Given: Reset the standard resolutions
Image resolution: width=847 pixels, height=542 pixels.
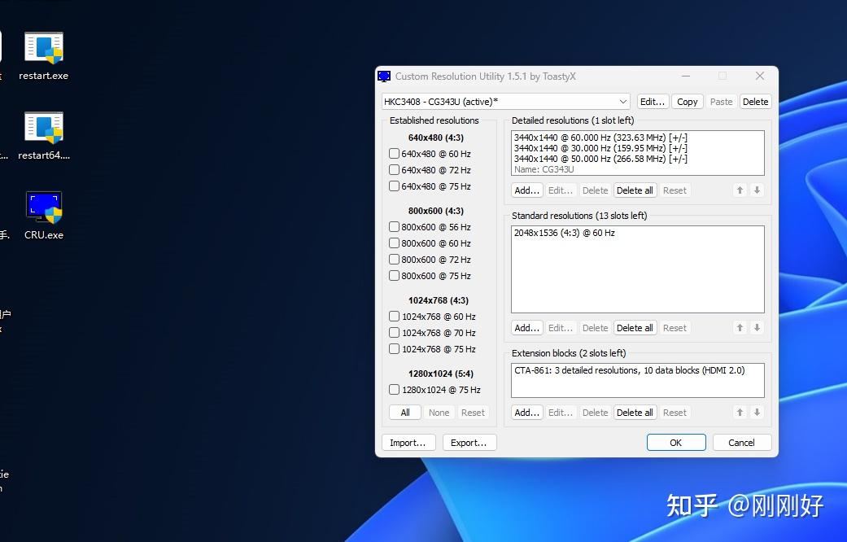Looking at the screenshot, I should [x=675, y=327].
